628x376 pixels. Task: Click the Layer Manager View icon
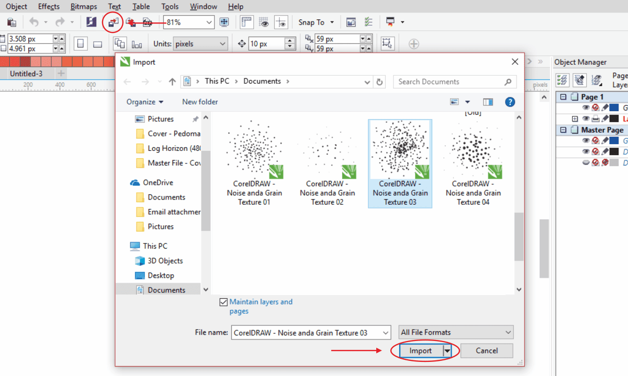[x=597, y=80]
